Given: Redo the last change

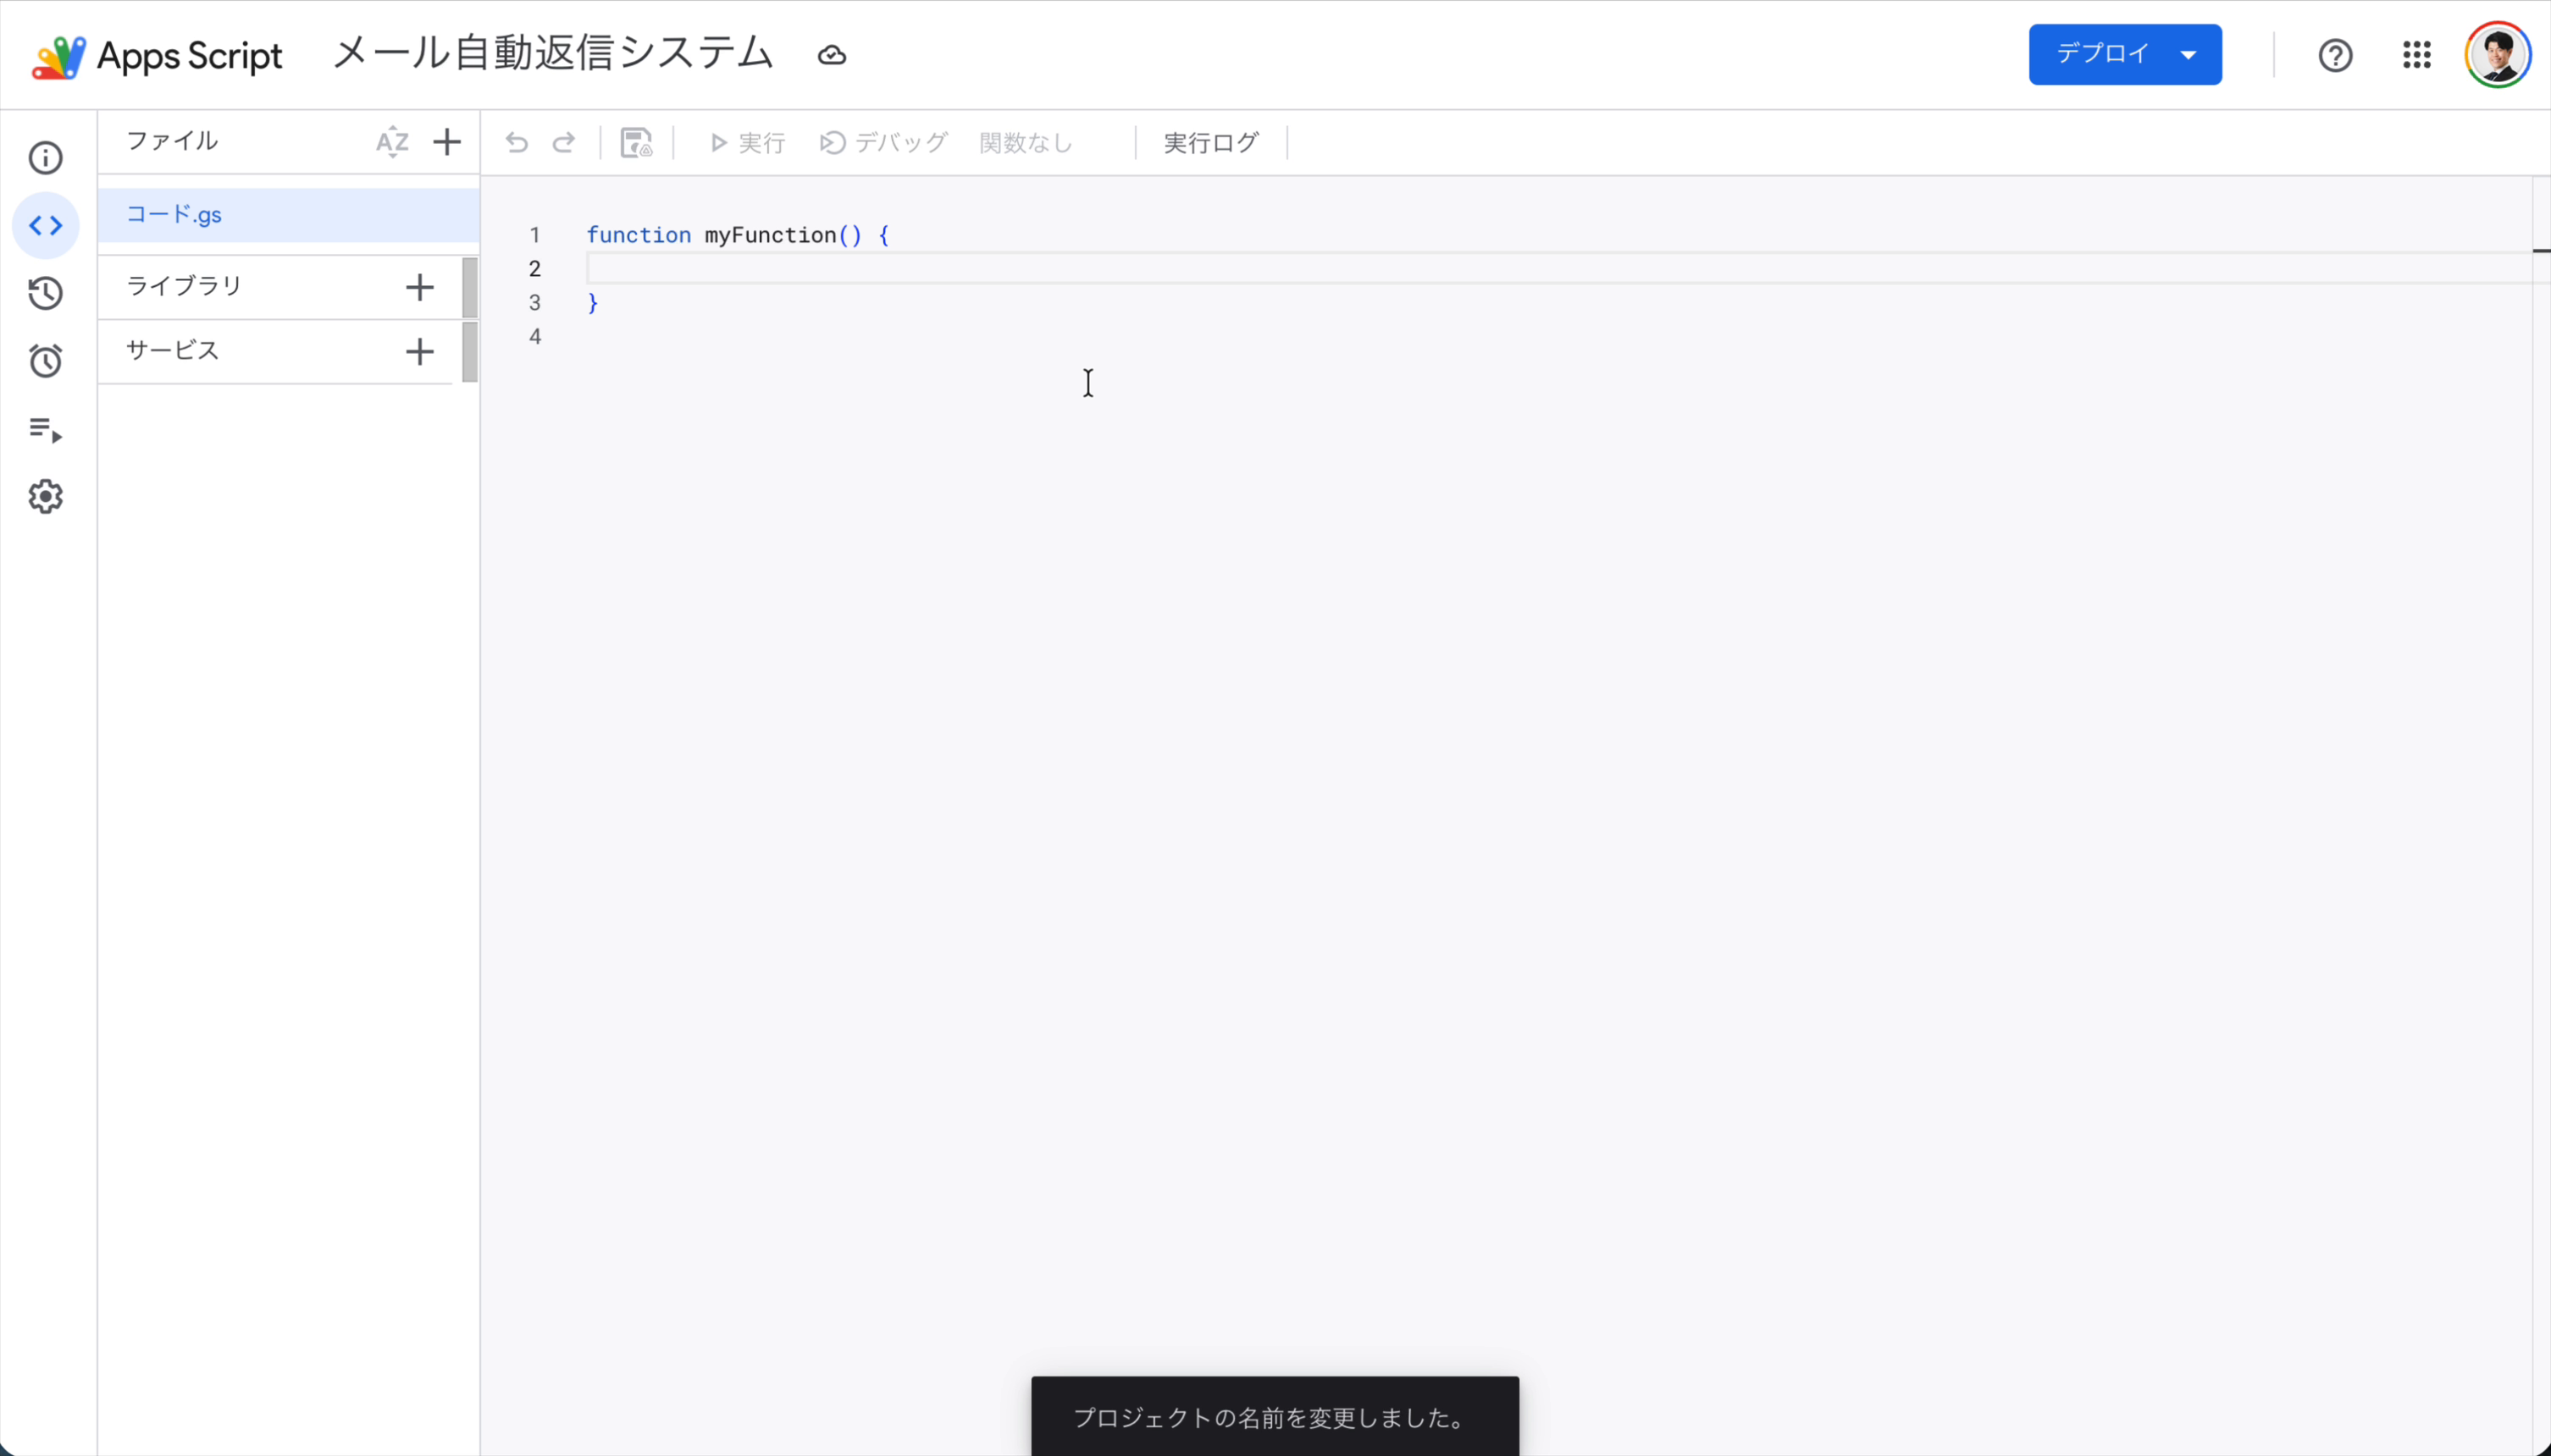Looking at the screenshot, I should click(563, 143).
